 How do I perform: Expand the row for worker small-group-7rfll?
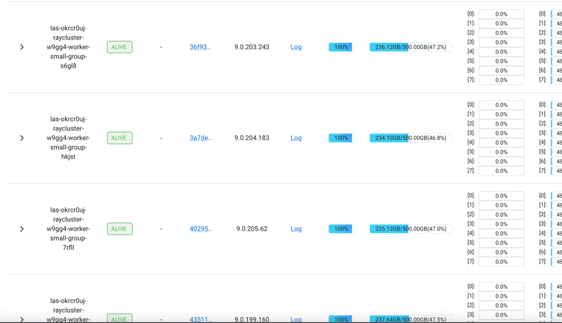pos(22,229)
